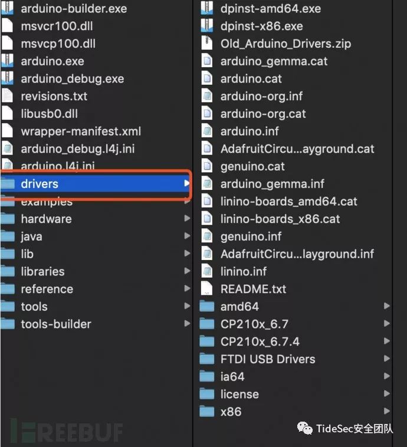This screenshot has width=407, height=447.
Task: Expand the CP210x_6.7 folder arrow
Action: 387,324
